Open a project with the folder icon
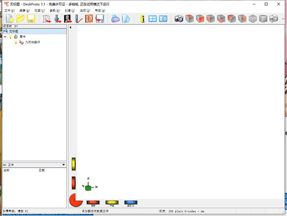The width and height of the screenshot is (287, 216). point(20,19)
